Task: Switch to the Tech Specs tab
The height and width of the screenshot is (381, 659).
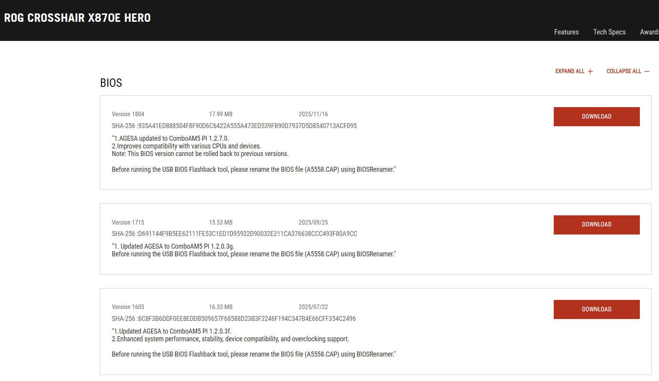Action: [609, 32]
